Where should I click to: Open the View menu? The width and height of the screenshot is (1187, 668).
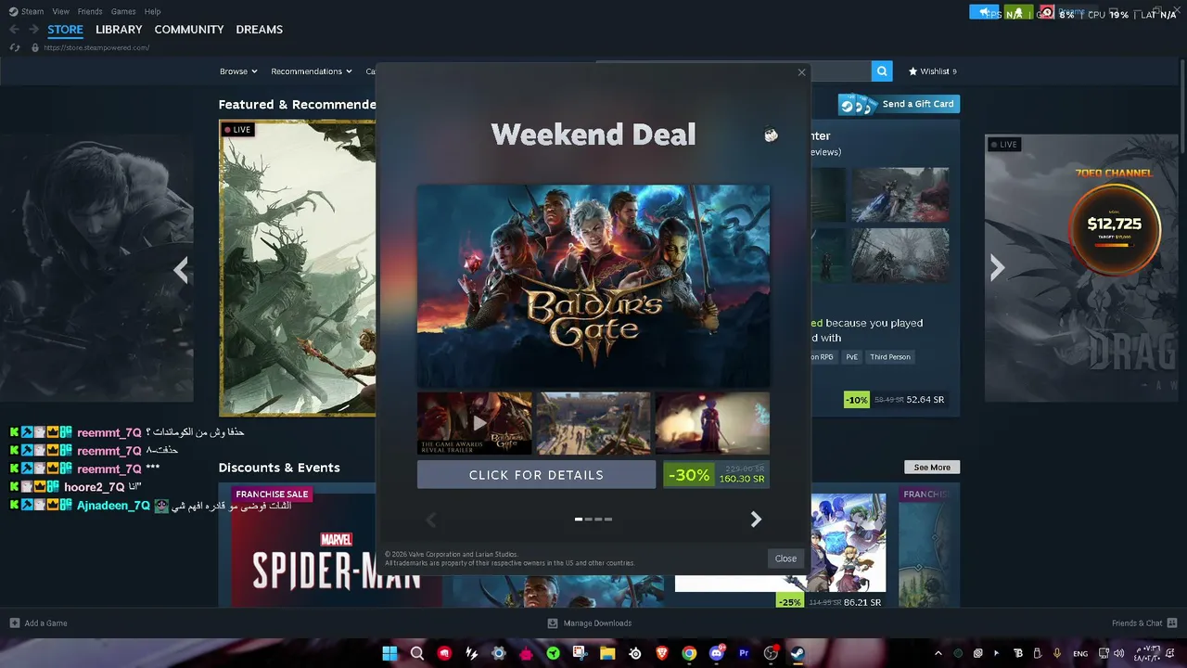coord(61,11)
